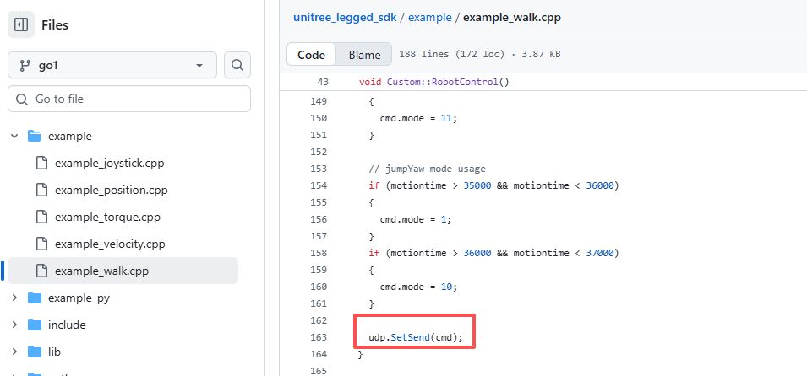This screenshot has width=807, height=376.
Task: Select example_walk.cpp in file tree
Action: tap(123, 271)
